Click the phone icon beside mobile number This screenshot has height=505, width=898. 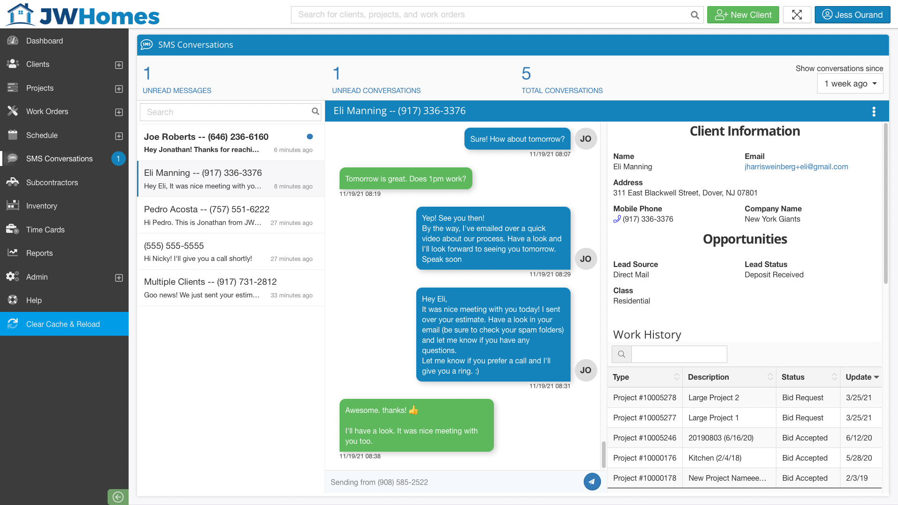617,219
